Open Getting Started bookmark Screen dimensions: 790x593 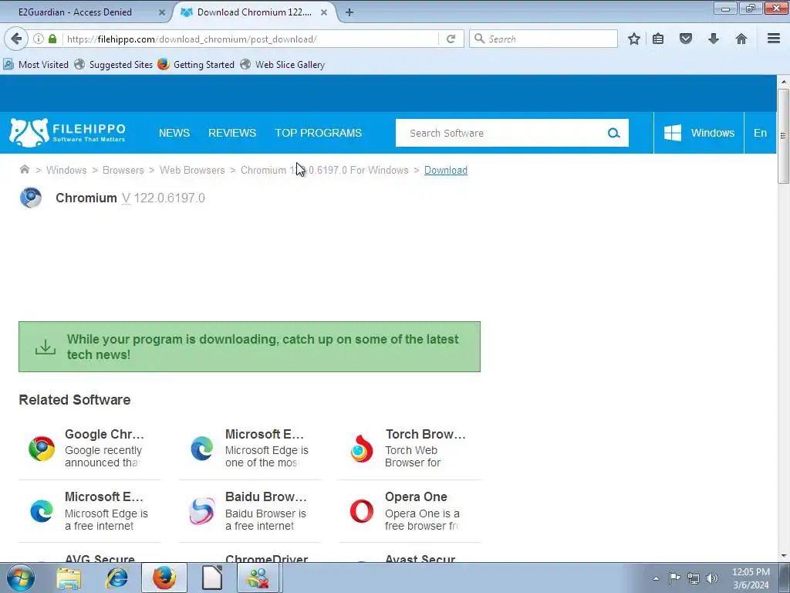196,65
